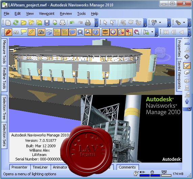193x179 pixels.
Task: Toggle the Selection Tree window button
Action: coord(57,32)
